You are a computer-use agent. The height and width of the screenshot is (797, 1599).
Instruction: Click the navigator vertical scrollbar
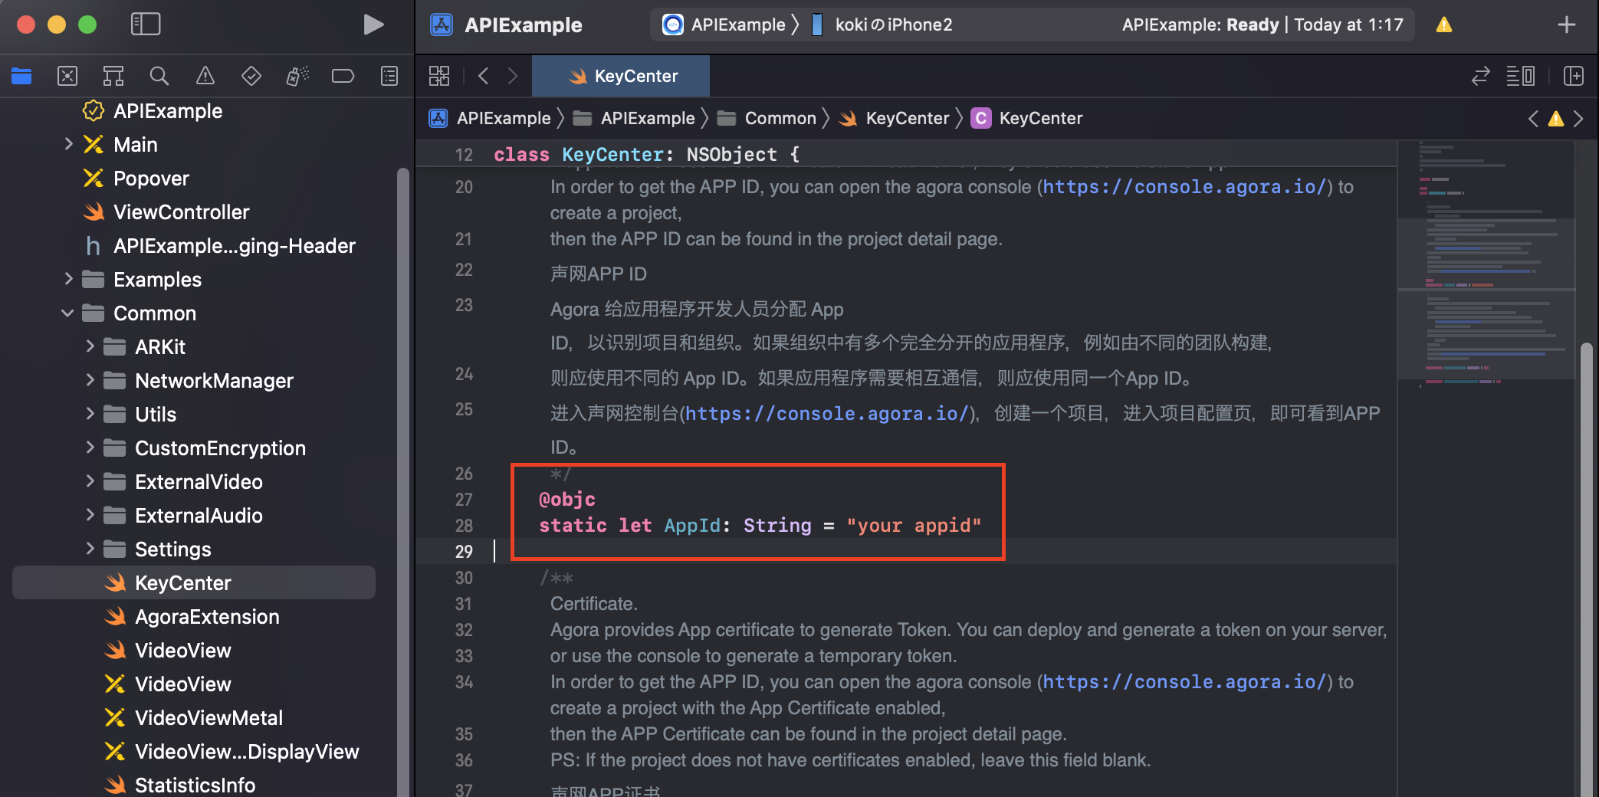(x=403, y=481)
